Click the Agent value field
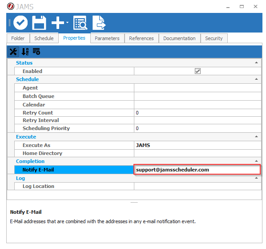 point(197,88)
